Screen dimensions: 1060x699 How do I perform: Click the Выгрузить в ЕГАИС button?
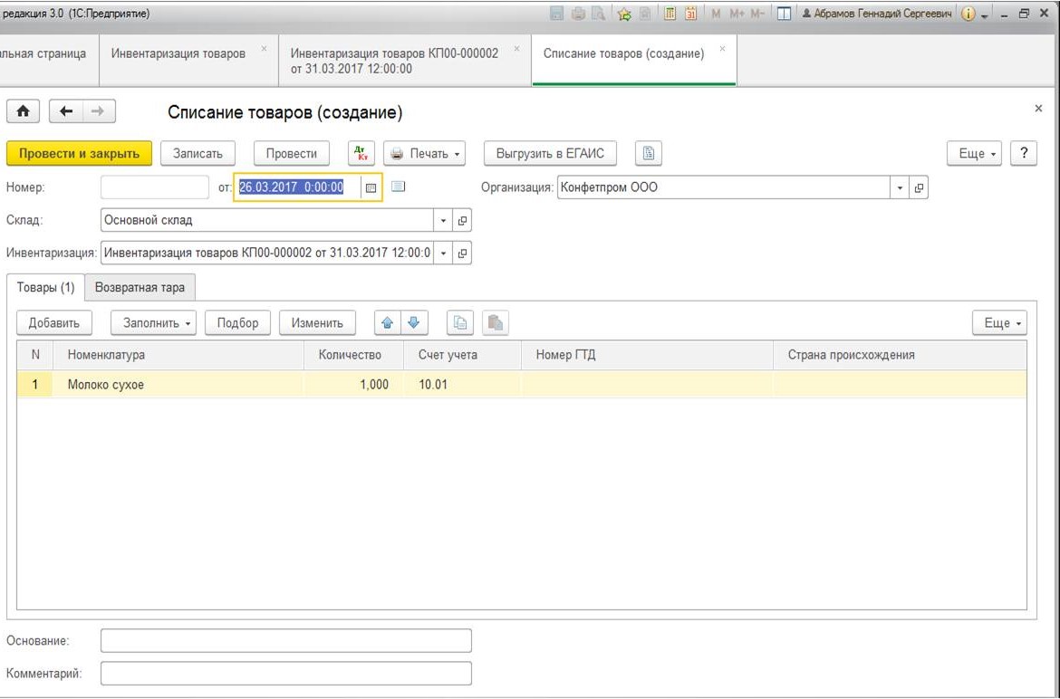550,153
